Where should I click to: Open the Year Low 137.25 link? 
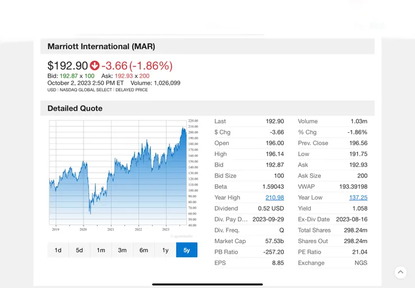point(358,198)
